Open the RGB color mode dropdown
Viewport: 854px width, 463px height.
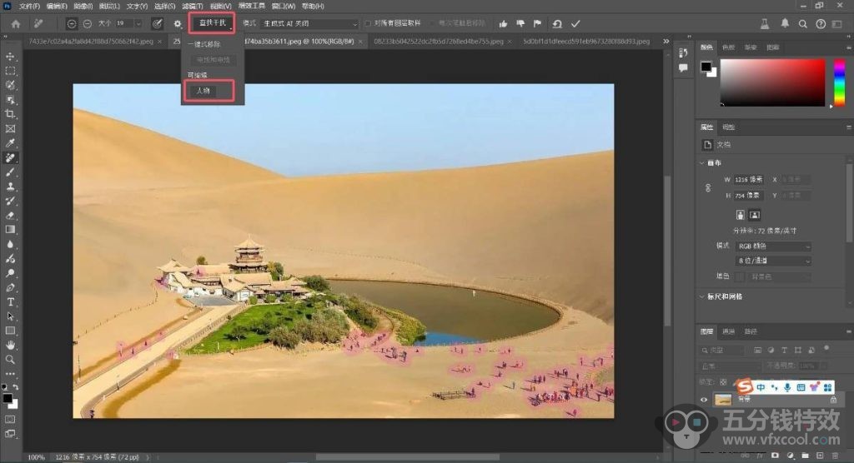click(x=773, y=246)
